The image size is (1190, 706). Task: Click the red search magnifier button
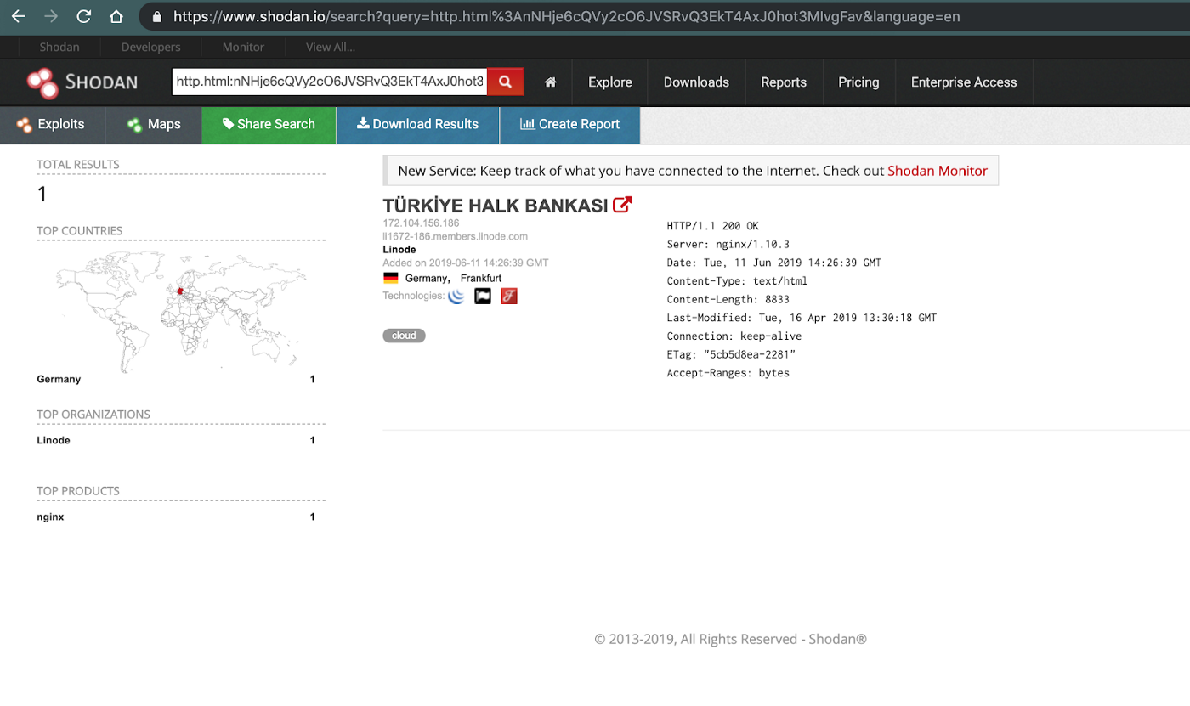pos(505,82)
